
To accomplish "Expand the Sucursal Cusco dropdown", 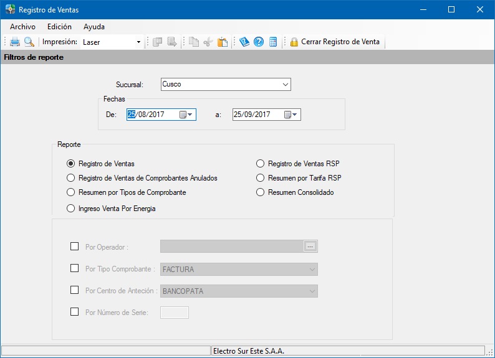I will coord(285,84).
